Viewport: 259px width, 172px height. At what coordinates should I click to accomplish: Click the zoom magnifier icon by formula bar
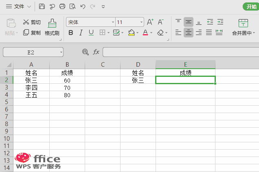86,52
